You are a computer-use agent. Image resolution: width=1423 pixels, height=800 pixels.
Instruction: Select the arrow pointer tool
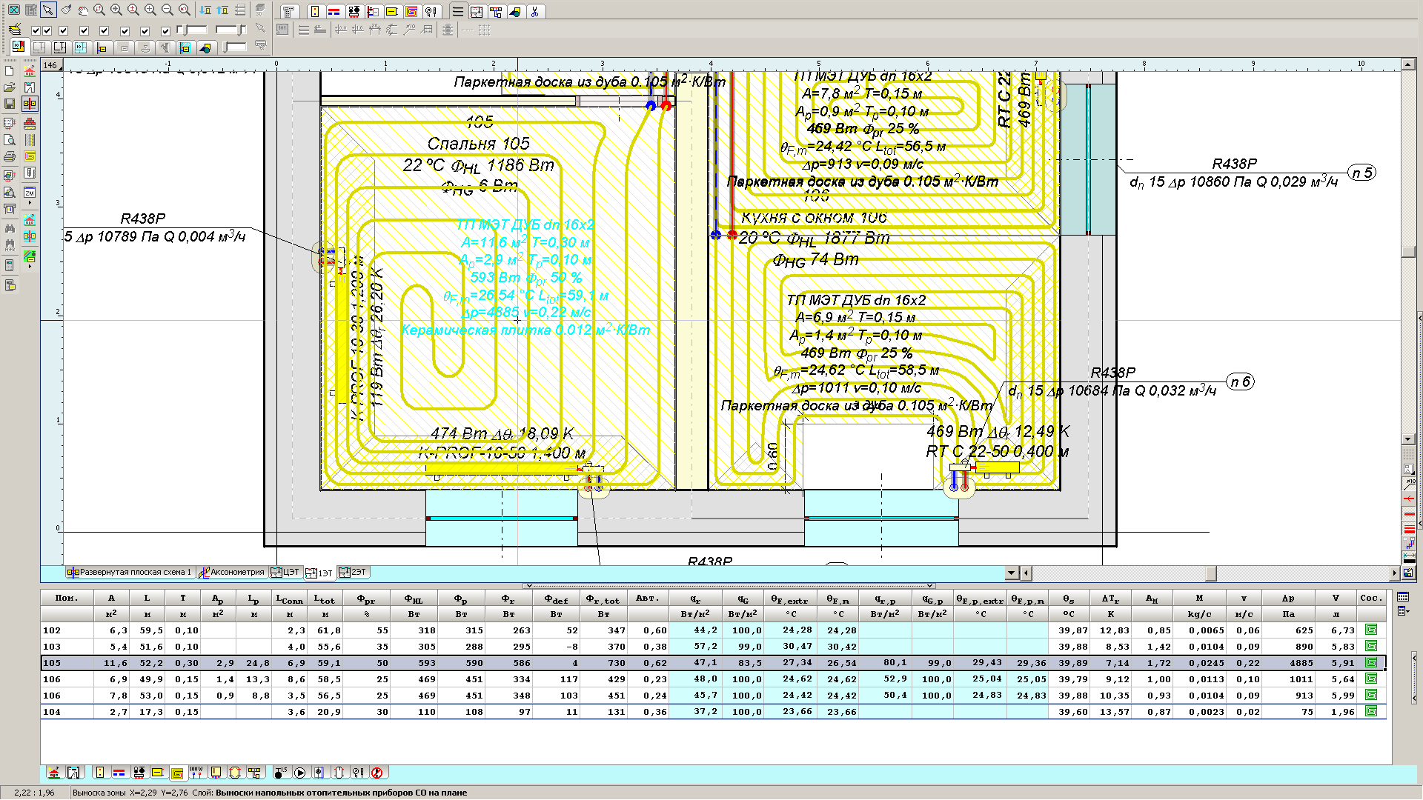[x=48, y=10]
